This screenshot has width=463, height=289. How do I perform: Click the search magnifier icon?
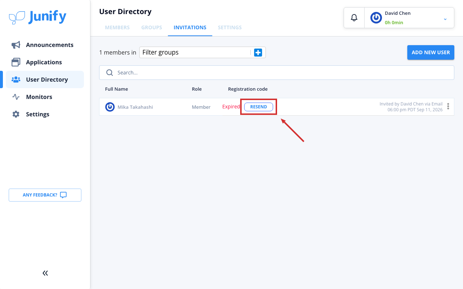click(110, 73)
